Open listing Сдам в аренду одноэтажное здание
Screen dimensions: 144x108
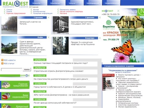pyautogui.click(x=33, y=48)
